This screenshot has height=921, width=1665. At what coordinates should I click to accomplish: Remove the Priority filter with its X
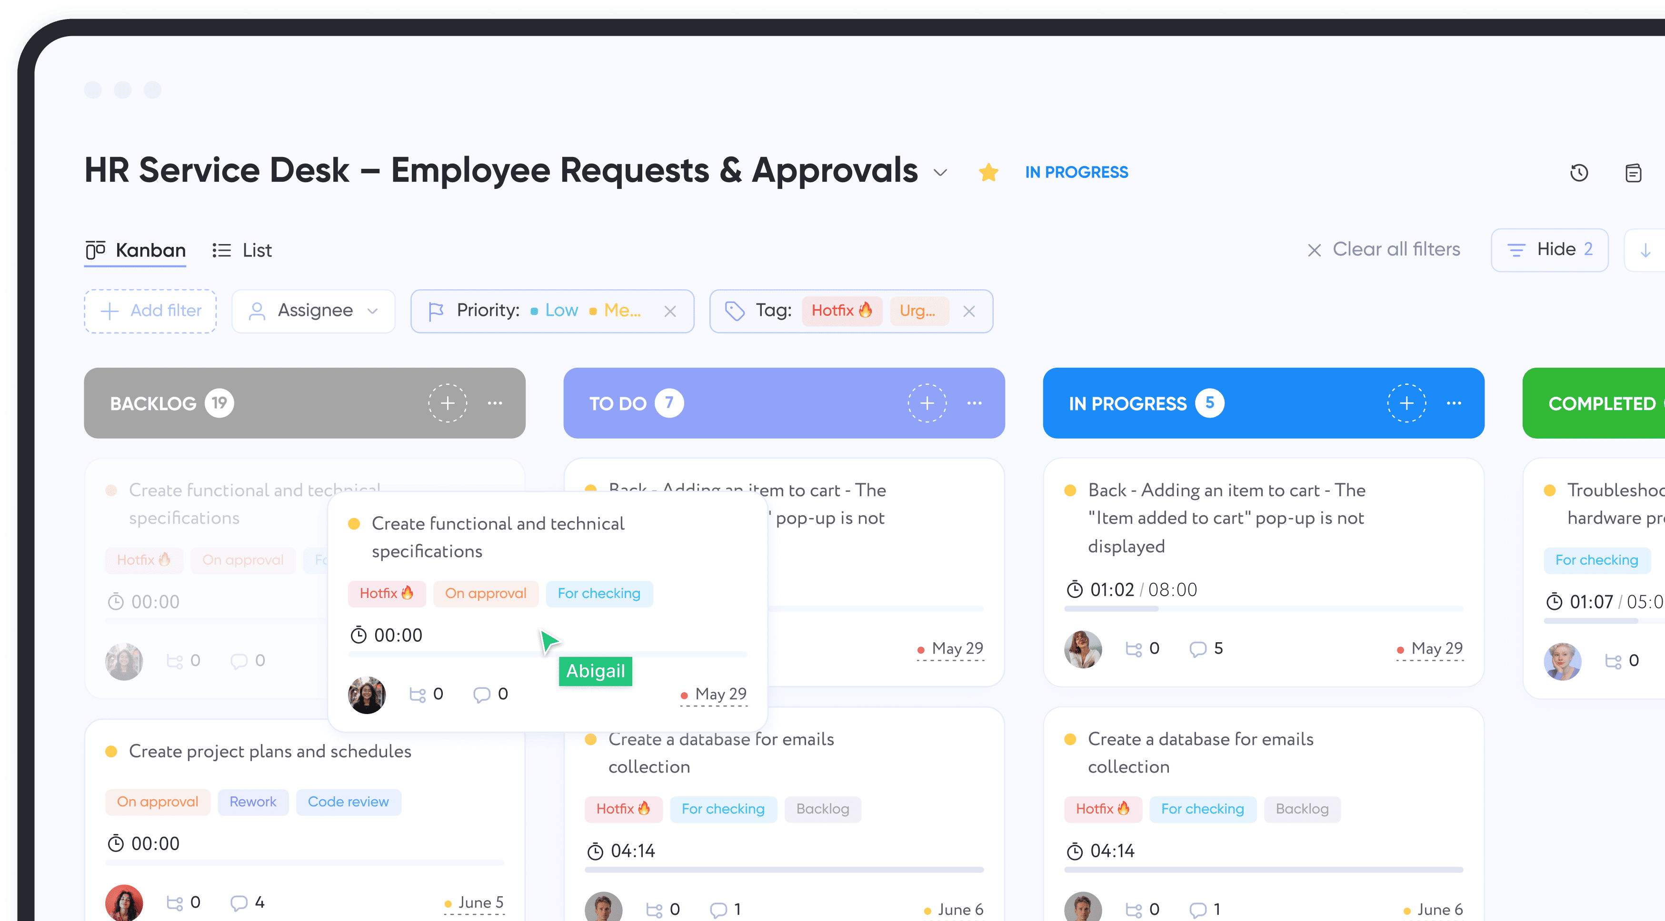670,311
